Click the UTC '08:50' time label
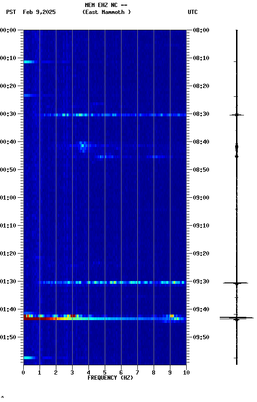The image size is (257, 402). click(201, 170)
